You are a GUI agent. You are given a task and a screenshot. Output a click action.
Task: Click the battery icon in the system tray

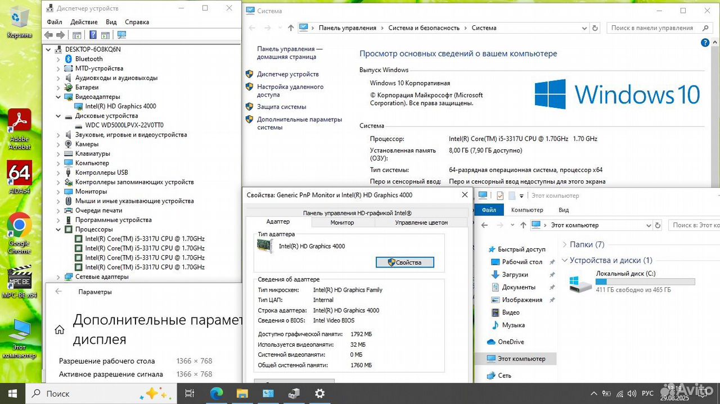(x=606, y=393)
